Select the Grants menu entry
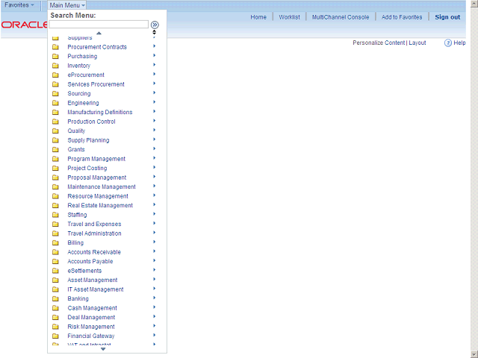 [76, 149]
